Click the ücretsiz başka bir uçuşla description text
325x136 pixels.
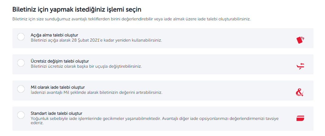pos(86,66)
